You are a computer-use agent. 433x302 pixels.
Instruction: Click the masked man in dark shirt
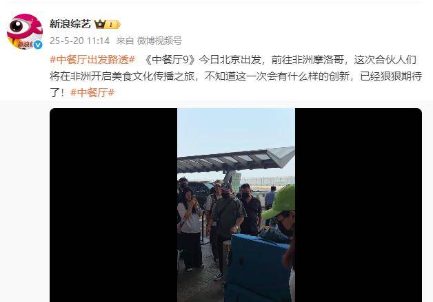(250, 209)
